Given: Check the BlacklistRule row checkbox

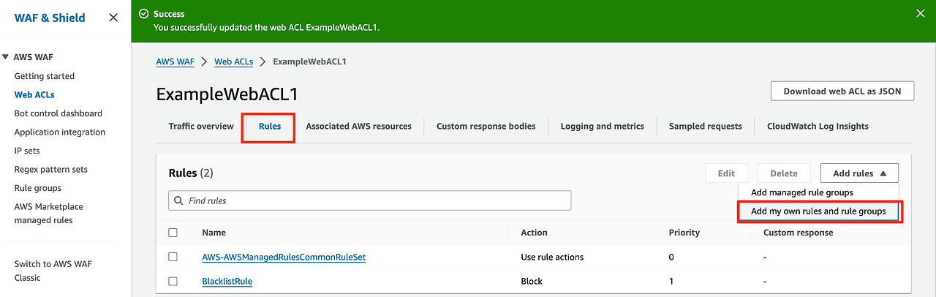Looking at the screenshot, I should 173,281.
